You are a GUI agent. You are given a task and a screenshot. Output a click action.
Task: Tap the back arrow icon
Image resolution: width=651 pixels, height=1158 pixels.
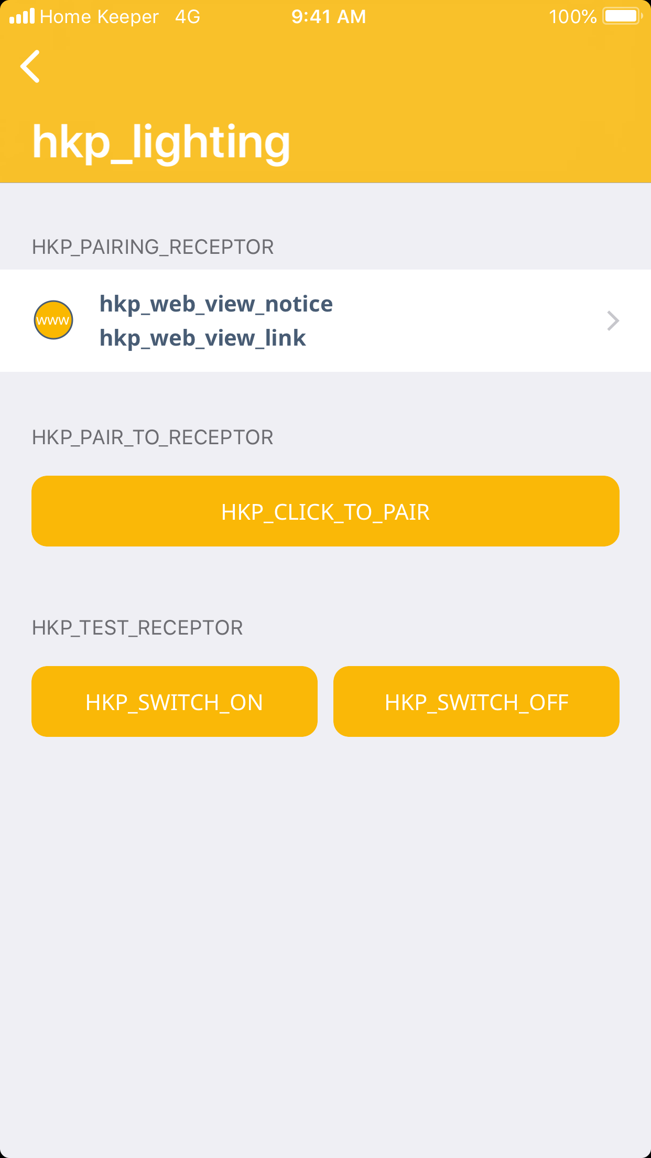coord(30,67)
